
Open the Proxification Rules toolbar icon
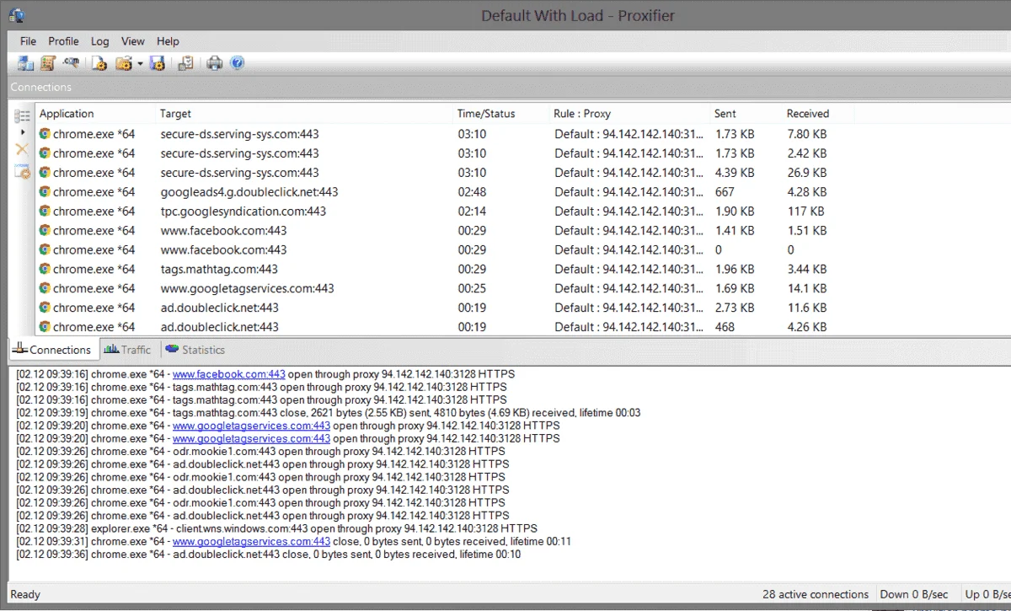47,63
